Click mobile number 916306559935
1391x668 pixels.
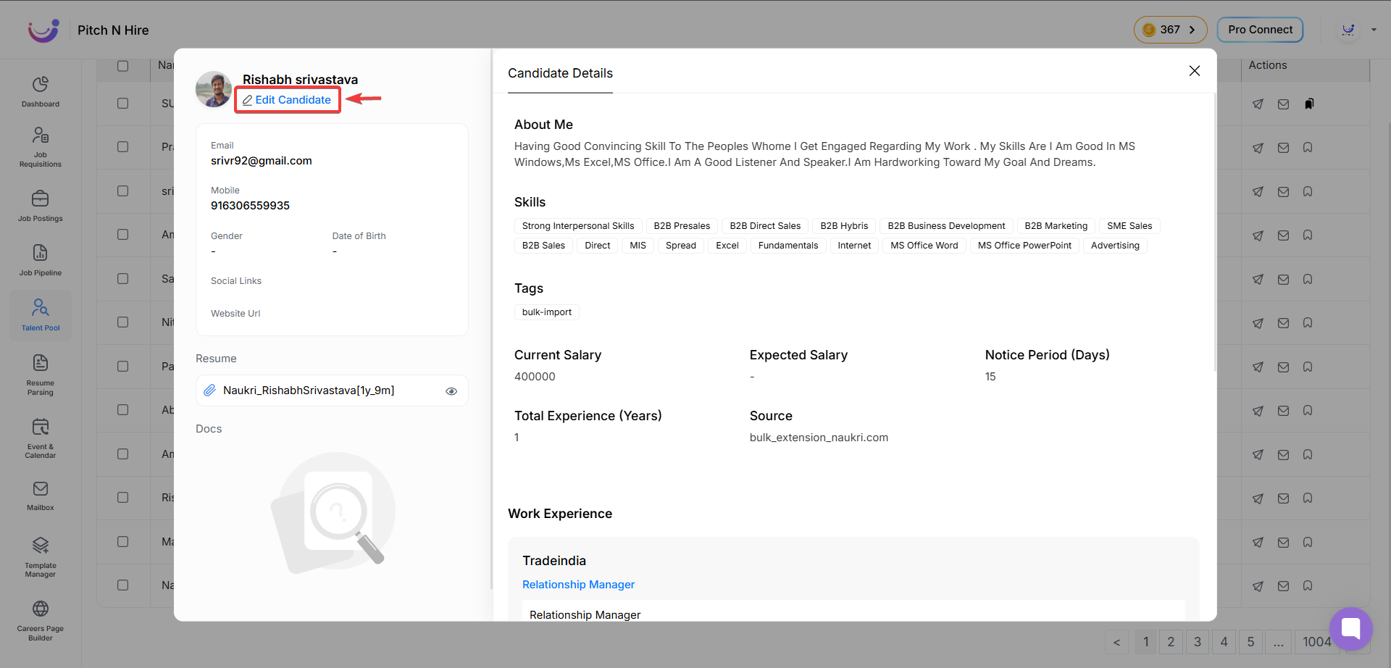[x=250, y=206]
